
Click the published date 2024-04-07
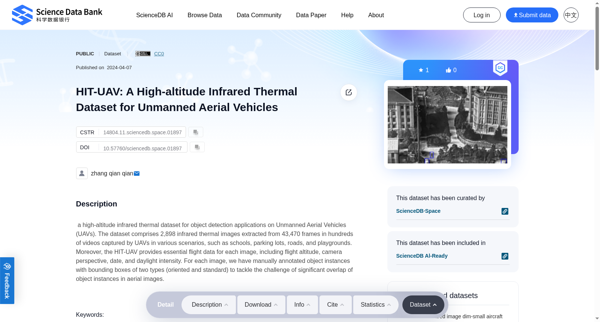[x=119, y=67]
